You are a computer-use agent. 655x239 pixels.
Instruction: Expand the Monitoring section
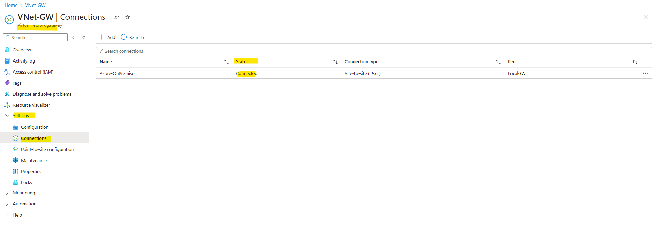(x=7, y=193)
